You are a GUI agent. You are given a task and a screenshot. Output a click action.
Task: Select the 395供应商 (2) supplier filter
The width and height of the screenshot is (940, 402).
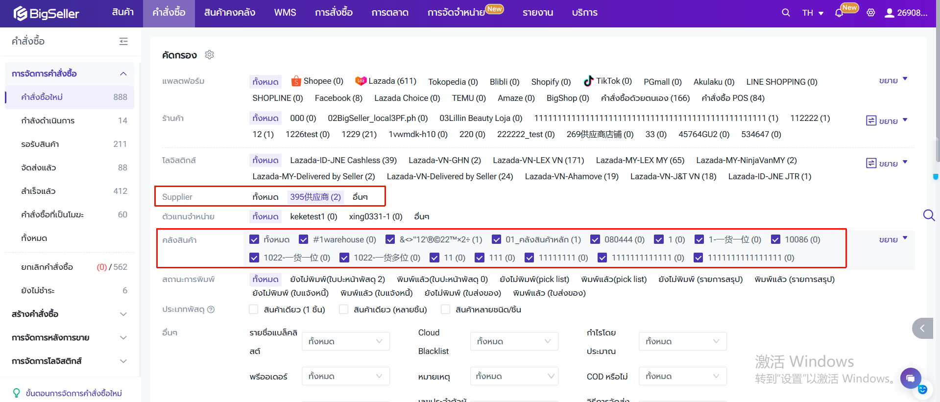pyautogui.click(x=315, y=197)
